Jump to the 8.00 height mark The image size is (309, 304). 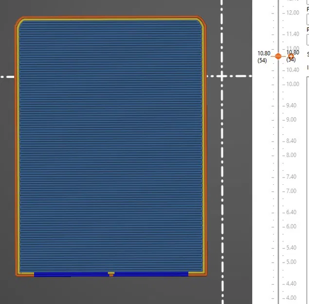pyautogui.click(x=291, y=155)
